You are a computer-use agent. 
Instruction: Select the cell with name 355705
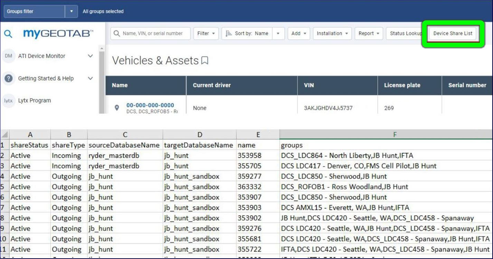tap(258, 166)
